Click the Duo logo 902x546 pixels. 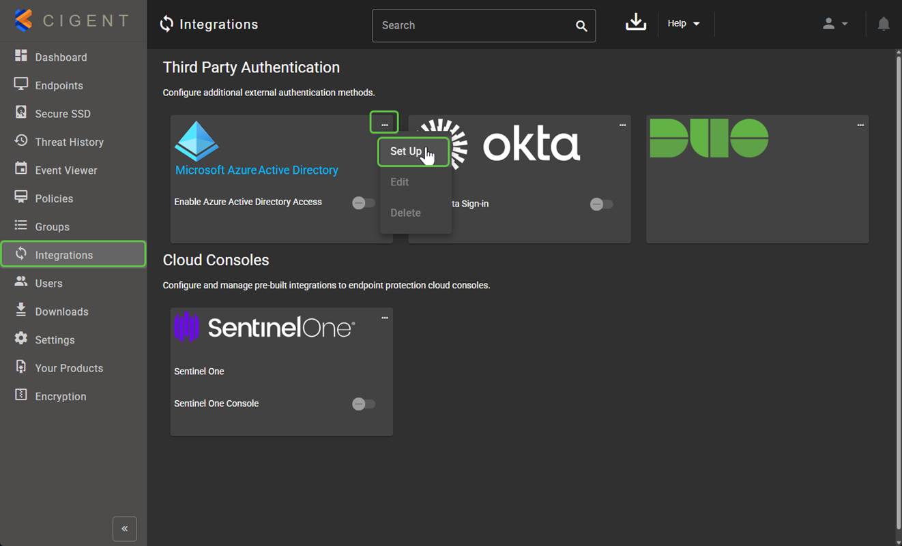pyautogui.click(x=709, y=138)
